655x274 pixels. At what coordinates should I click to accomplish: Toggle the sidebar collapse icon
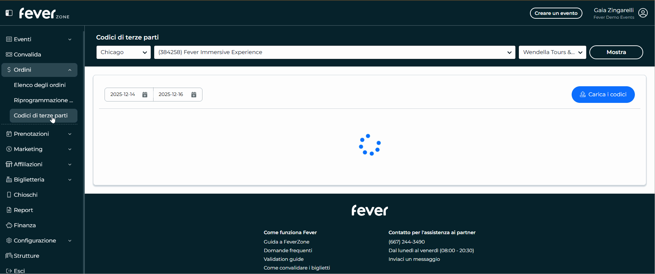click(x=9, y=13)
